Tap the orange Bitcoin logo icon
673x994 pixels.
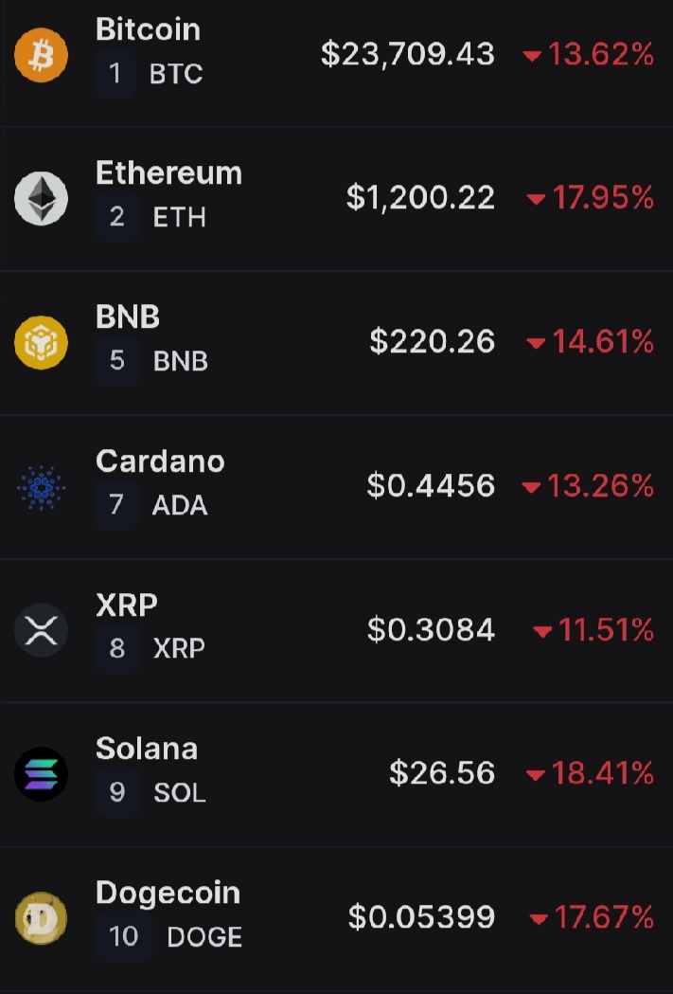point(41,55)
